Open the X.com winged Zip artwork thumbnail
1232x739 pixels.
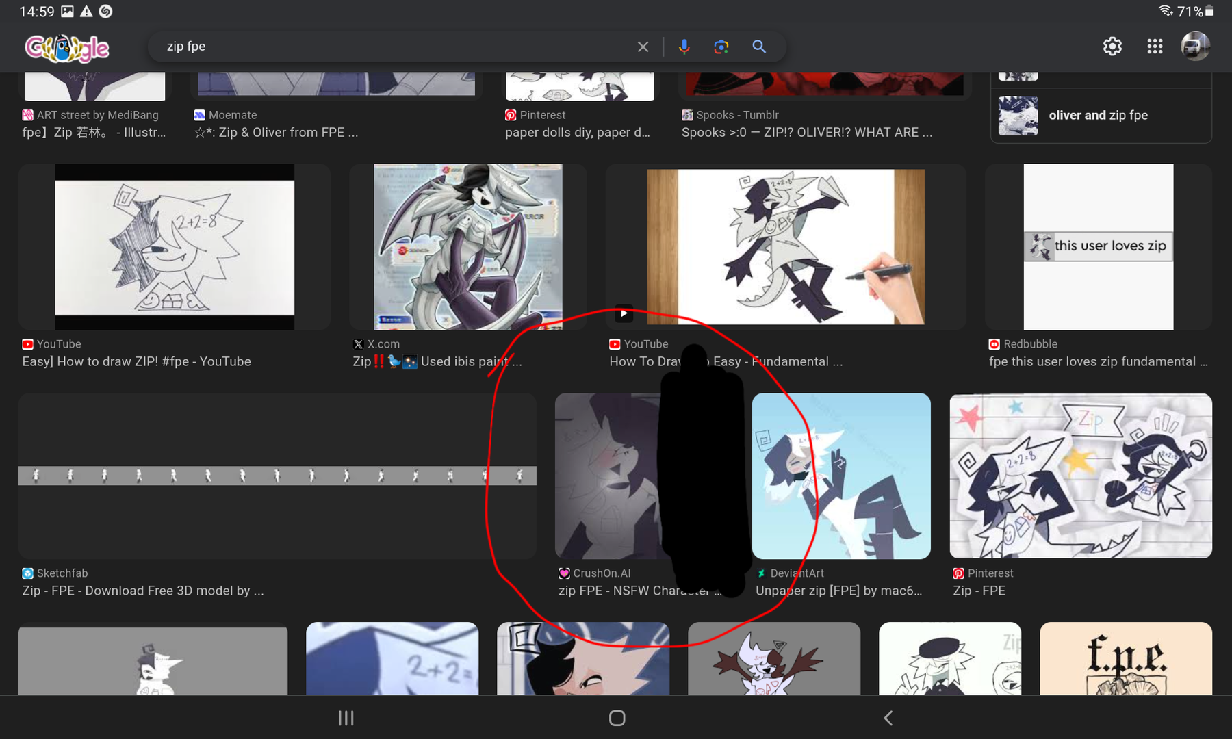point(468,247)
